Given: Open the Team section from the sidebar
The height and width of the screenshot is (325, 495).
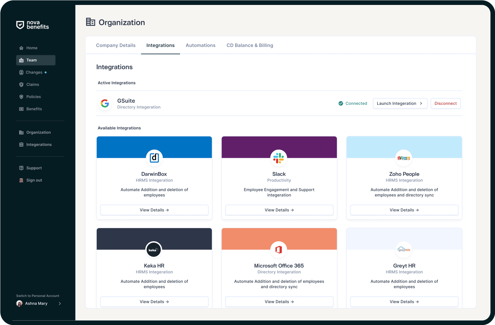Looking at the screenshot, I should [x=31, y=60].
